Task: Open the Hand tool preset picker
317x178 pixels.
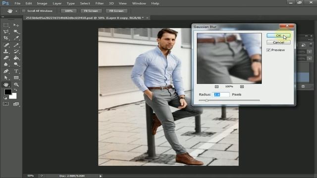Action: tap(16, 11)
